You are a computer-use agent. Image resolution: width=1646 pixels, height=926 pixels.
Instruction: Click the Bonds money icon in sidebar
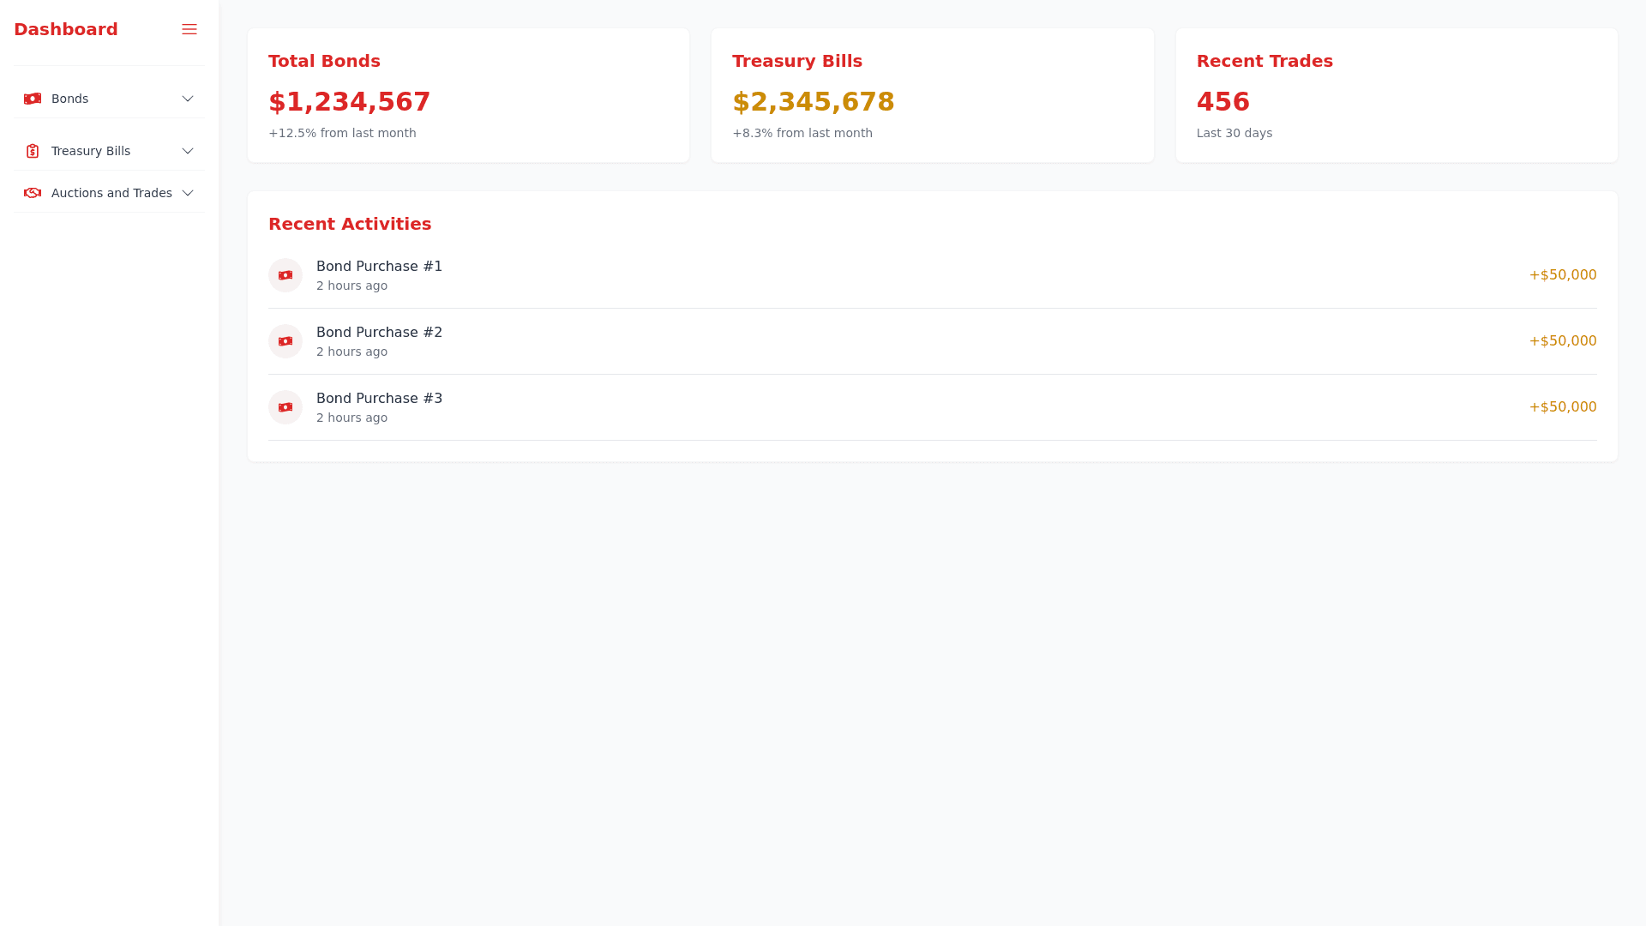33,99
